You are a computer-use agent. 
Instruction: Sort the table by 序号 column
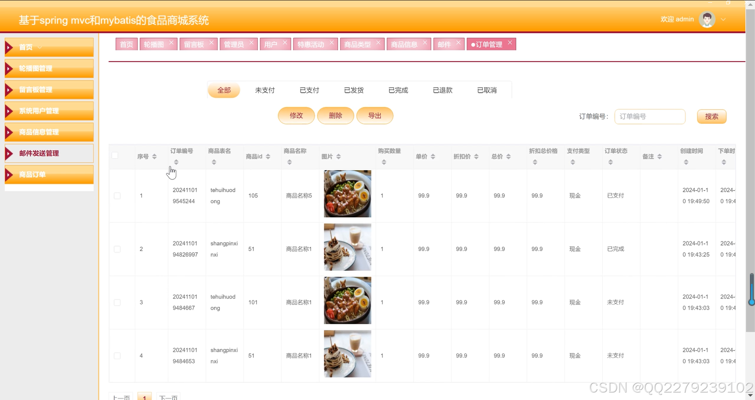point(153,156)
